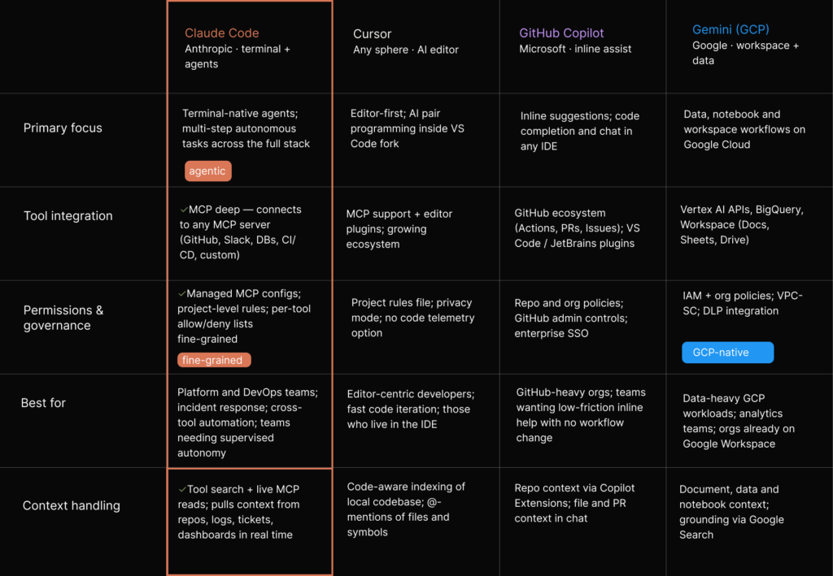Click the cell "Data-heavy GCP workloads; analytics teams"

click(739, 421)
